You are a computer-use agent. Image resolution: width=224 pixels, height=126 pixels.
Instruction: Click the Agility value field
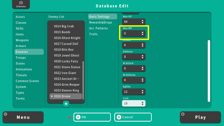tap(134, 92)
